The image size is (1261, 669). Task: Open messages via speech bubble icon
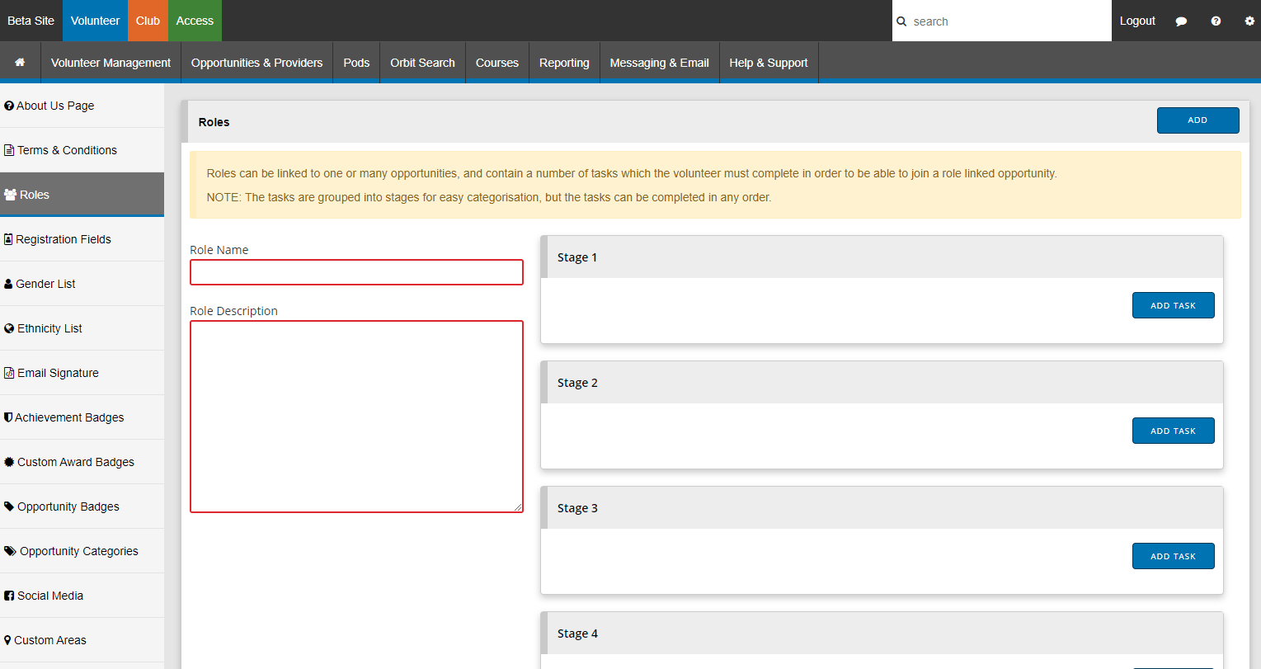click(x=1181, y=21)
